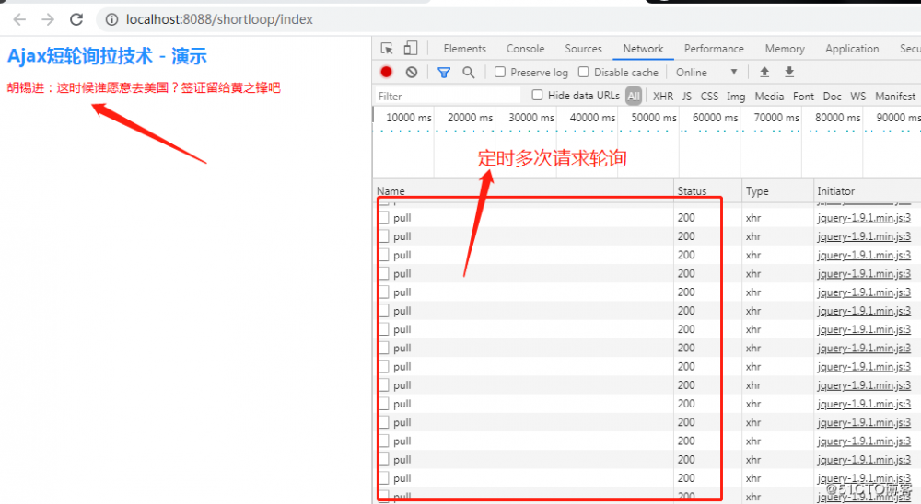921x504 pixels.
Task: Filter requests by Media
Action: pyautogui.click(x=769, y=97)
